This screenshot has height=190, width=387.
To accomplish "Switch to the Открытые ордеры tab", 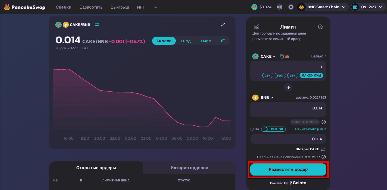I will [x=96, y=168].
